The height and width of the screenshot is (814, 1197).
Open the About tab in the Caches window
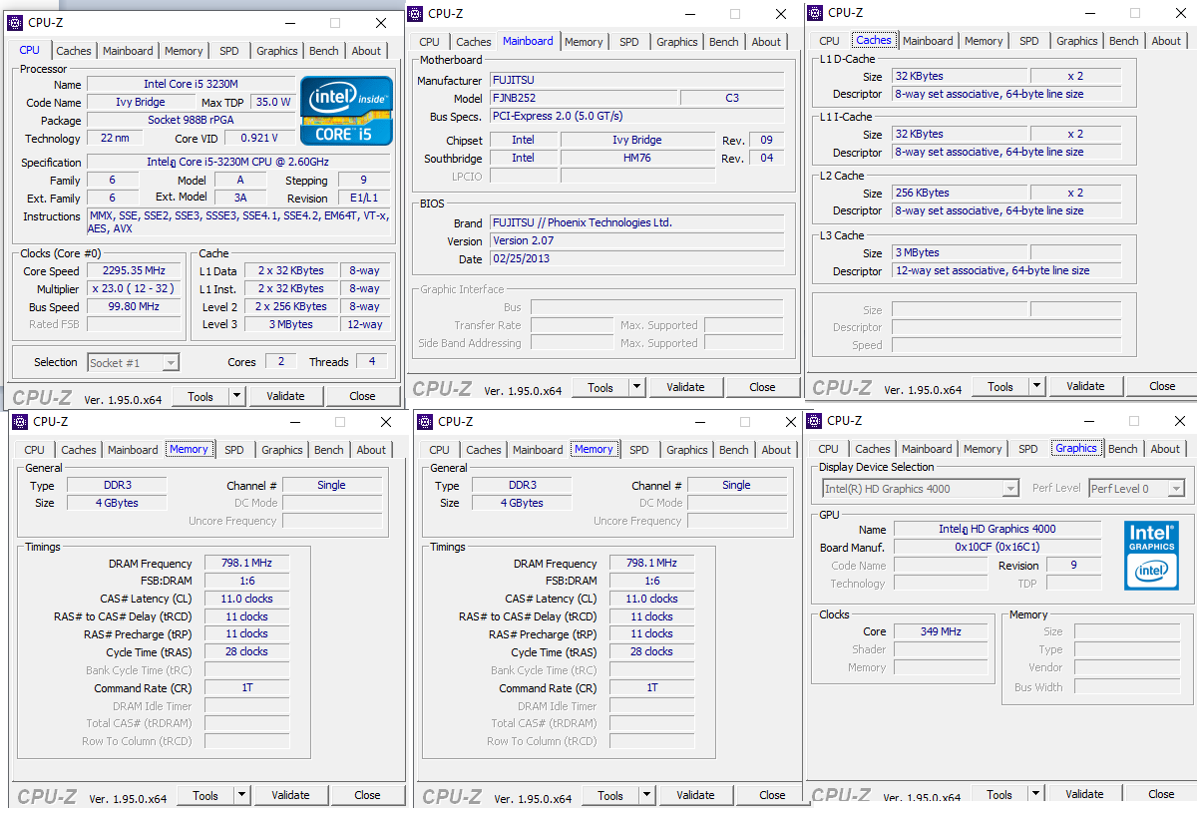tap(1166, 41)
